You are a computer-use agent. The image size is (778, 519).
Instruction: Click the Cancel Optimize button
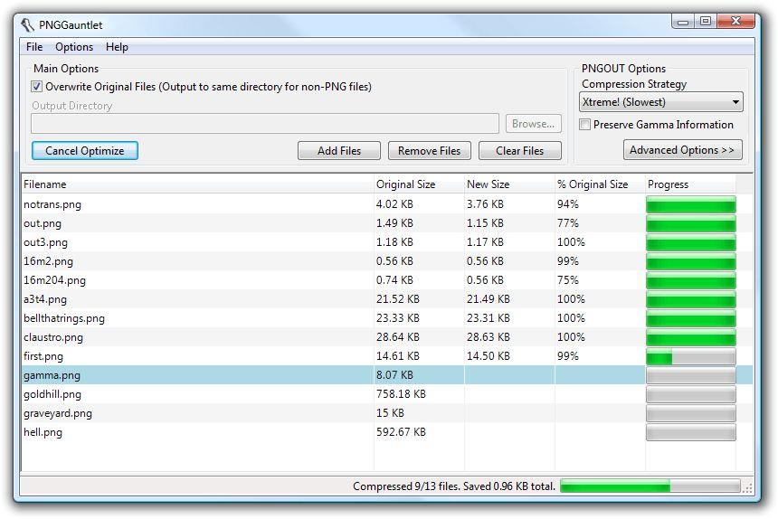(85, 151)
